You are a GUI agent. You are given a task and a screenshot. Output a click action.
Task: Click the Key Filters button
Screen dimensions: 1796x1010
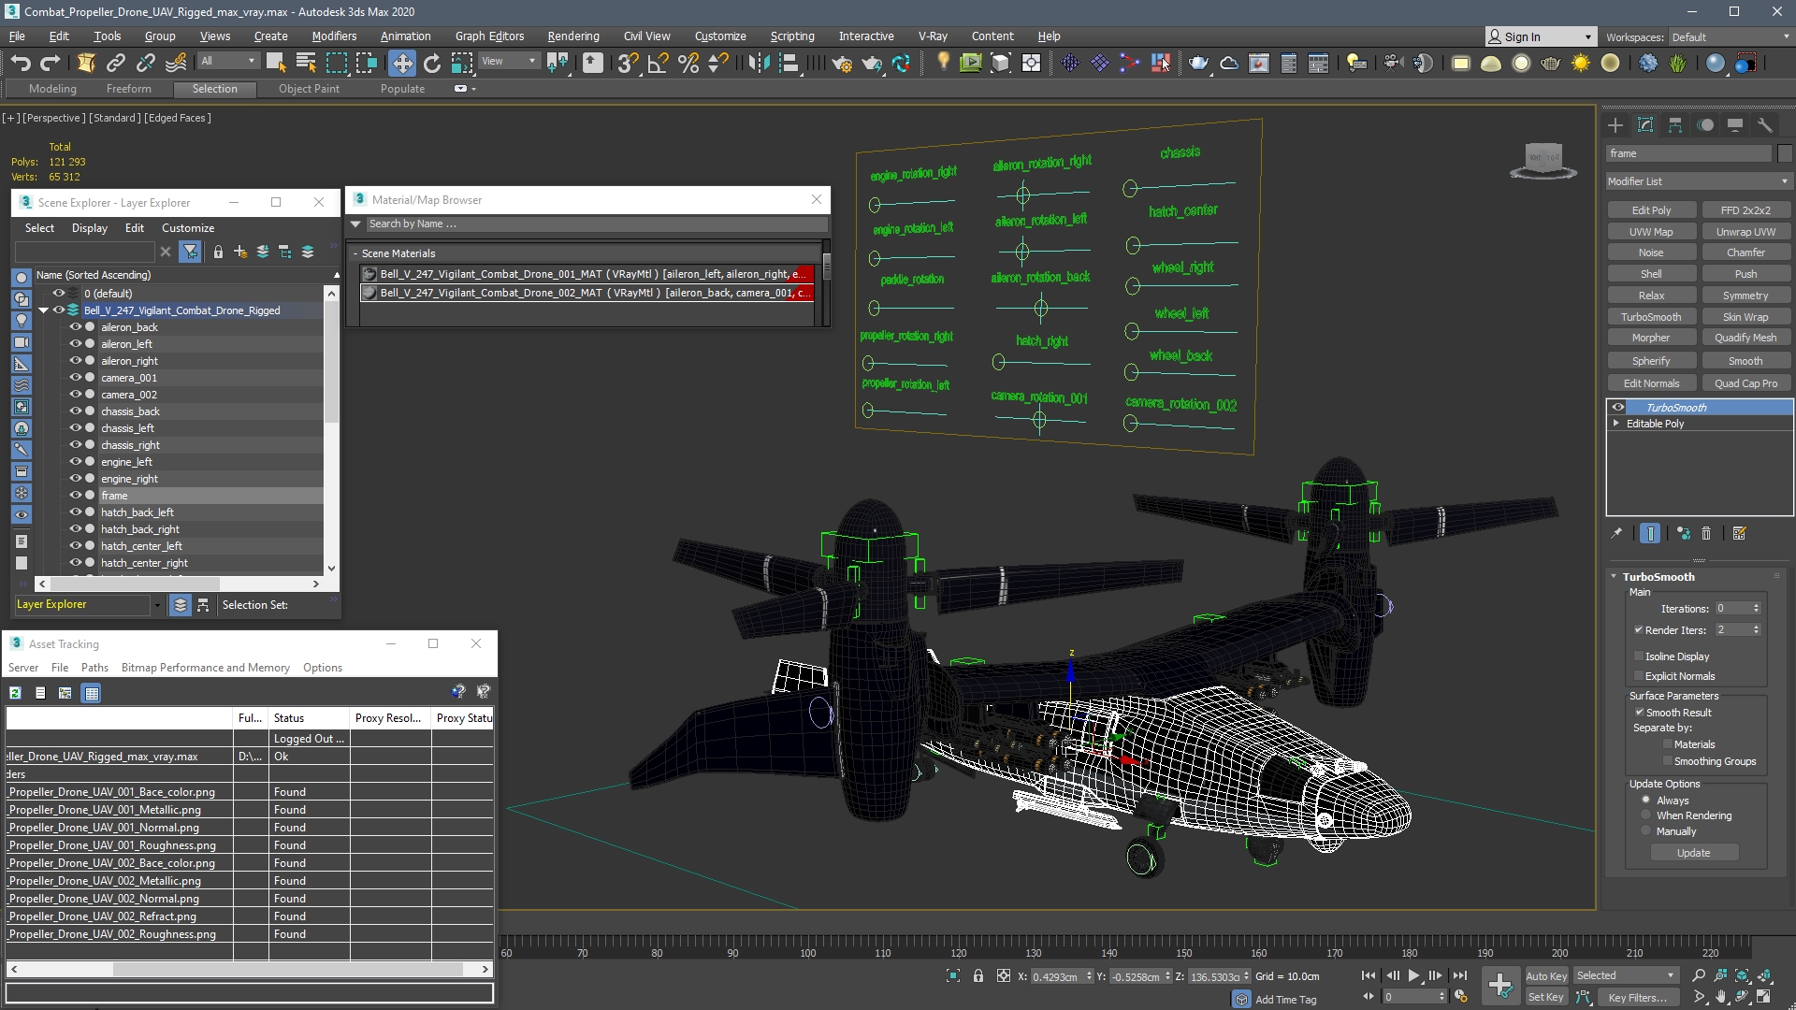pyautogui.click(x=1637, y=998)
